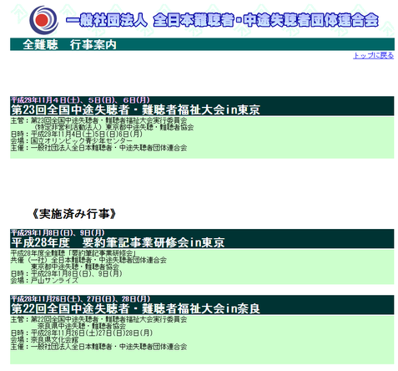Click the トップに戻る link
398x371 pixels.
pyautogui.click(x=373, y=55)
